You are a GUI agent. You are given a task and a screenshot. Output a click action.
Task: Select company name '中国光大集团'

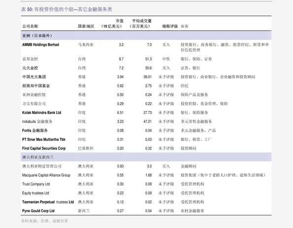pyautogui.click(x=34, y=77)
